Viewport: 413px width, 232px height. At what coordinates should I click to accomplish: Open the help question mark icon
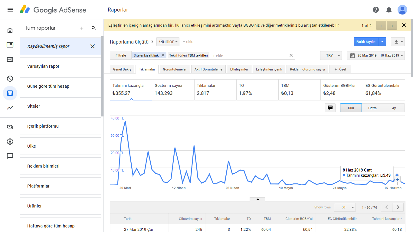[x=376, y=10]
